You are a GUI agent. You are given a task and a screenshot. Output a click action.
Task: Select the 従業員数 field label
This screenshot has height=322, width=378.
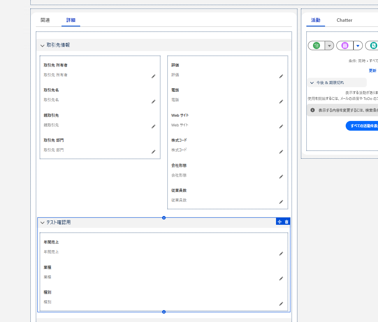point(179,191)
